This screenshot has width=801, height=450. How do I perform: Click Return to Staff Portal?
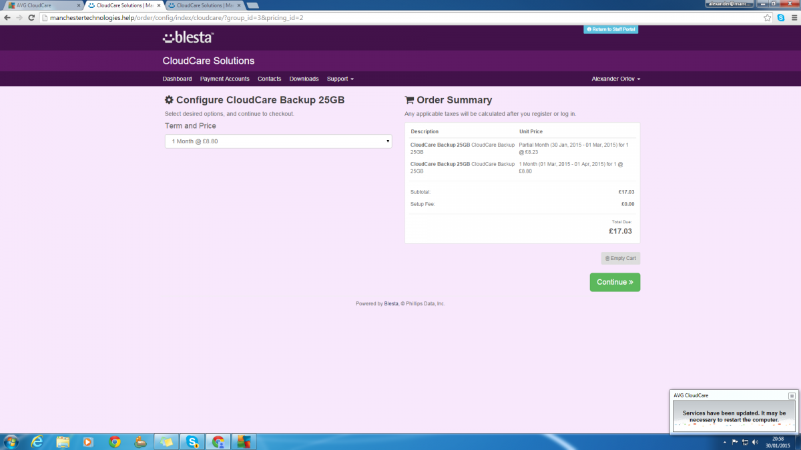[611, 29]
